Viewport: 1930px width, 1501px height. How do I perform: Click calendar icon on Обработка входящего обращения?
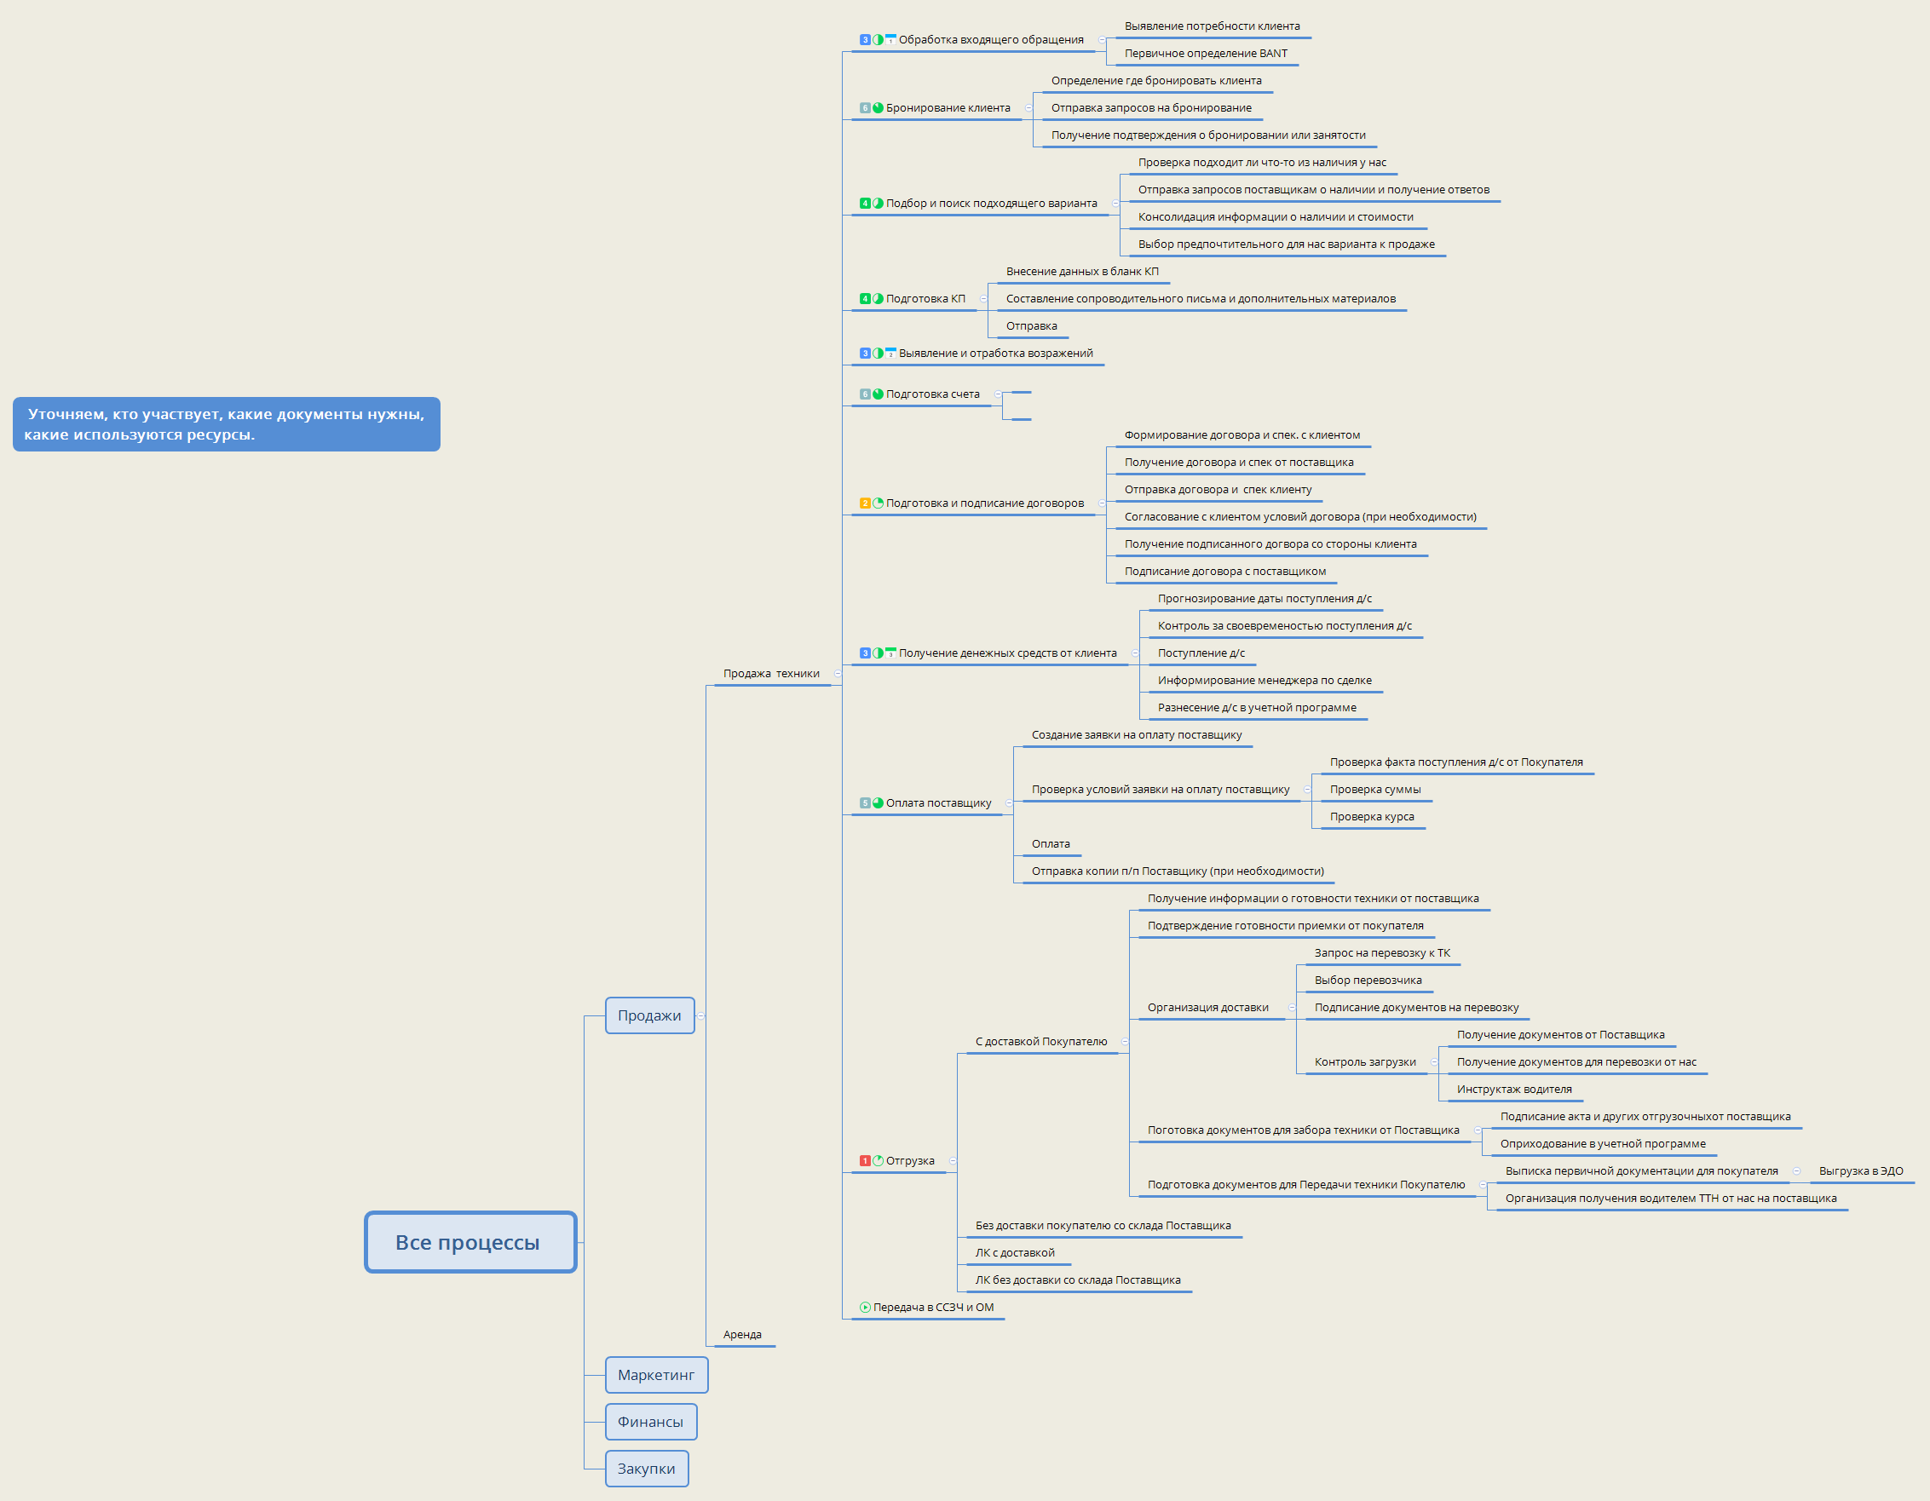click(890, 40)
